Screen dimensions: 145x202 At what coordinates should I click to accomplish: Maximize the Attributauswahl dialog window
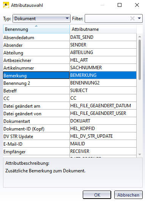(120, 5)
